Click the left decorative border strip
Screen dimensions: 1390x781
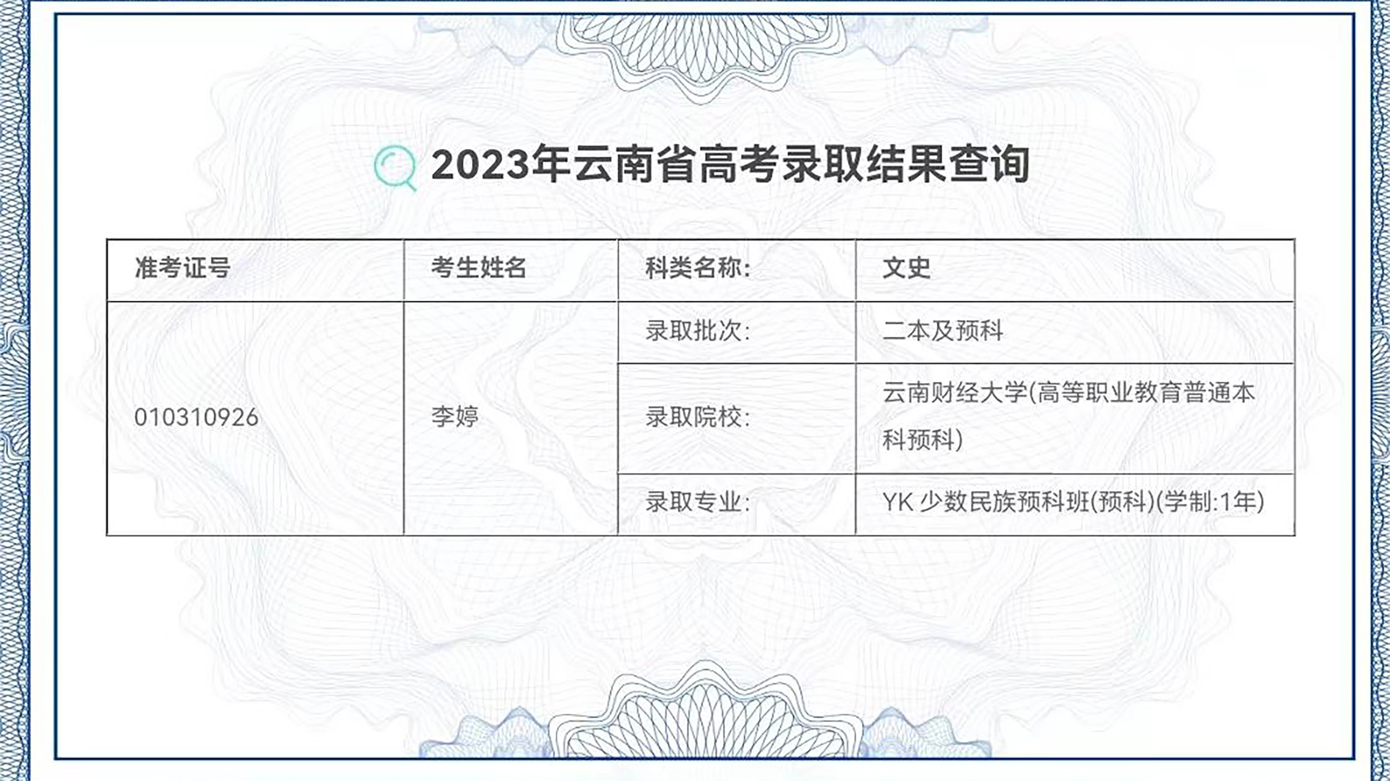tap(14, 390)
